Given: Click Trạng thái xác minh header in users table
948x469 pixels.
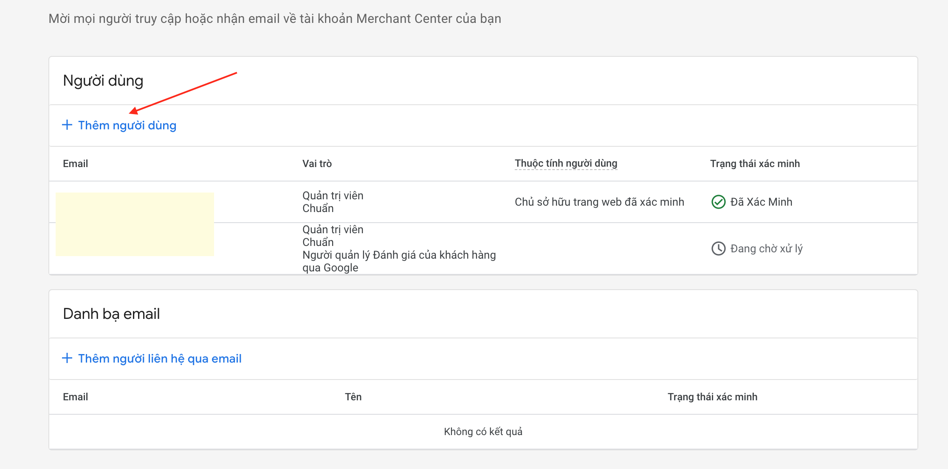Looking at the screenshot, I should tap(755, 164).
